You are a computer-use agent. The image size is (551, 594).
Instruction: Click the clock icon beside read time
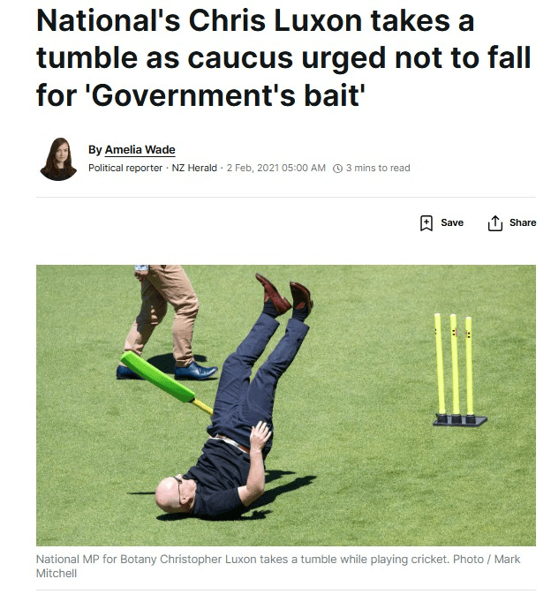tap(337, 169)
